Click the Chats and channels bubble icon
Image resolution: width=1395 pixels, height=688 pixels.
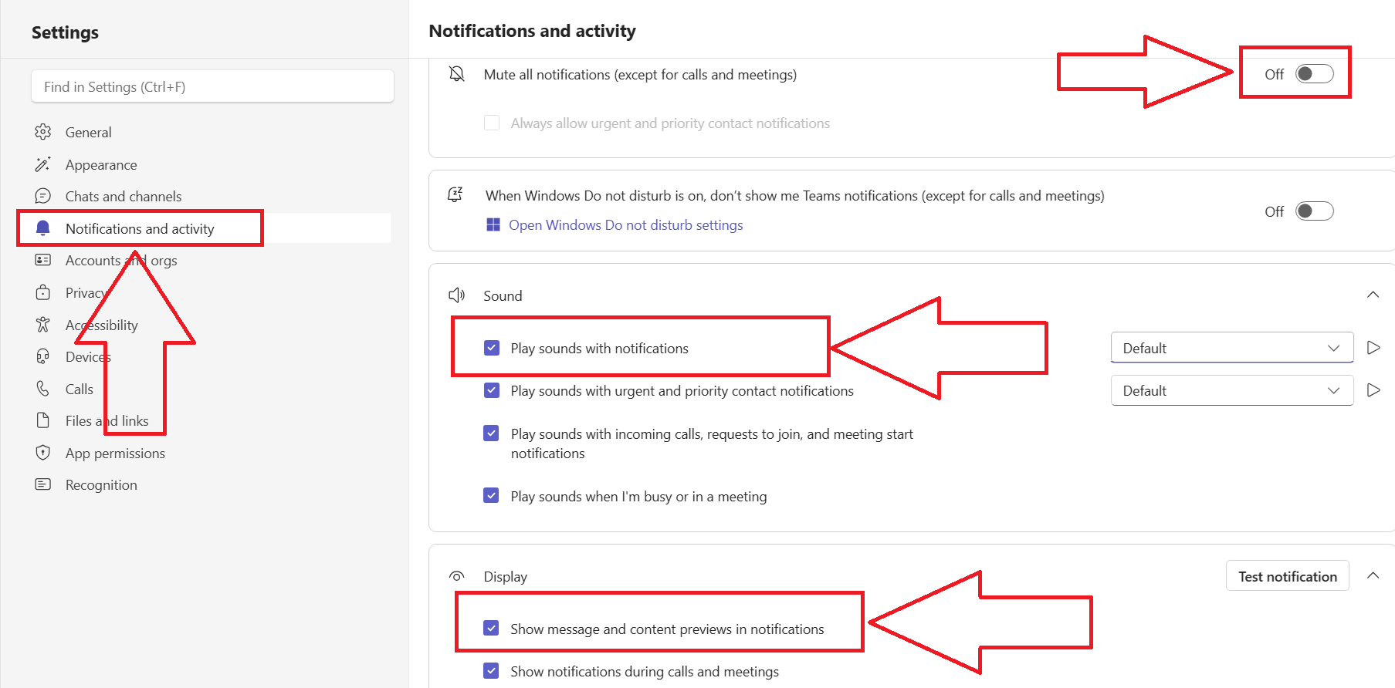tap(43, 196)
